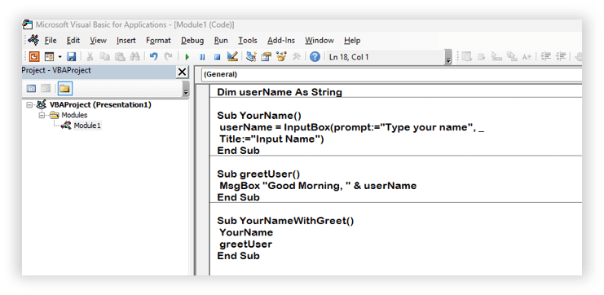Click the View PowerPoint host application icon
The height and width of the screenshot is (295, 604).
tap(34, 57)
